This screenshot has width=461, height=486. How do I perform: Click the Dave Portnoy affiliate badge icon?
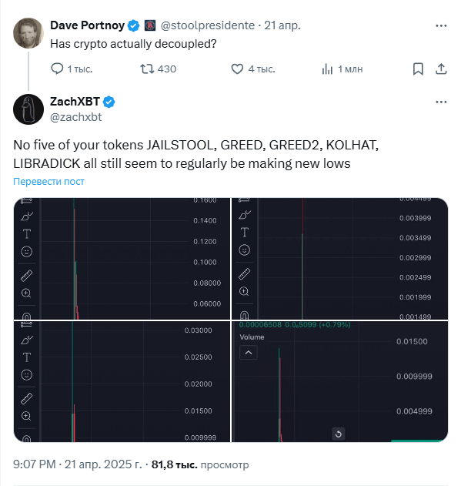pos(150,25)
